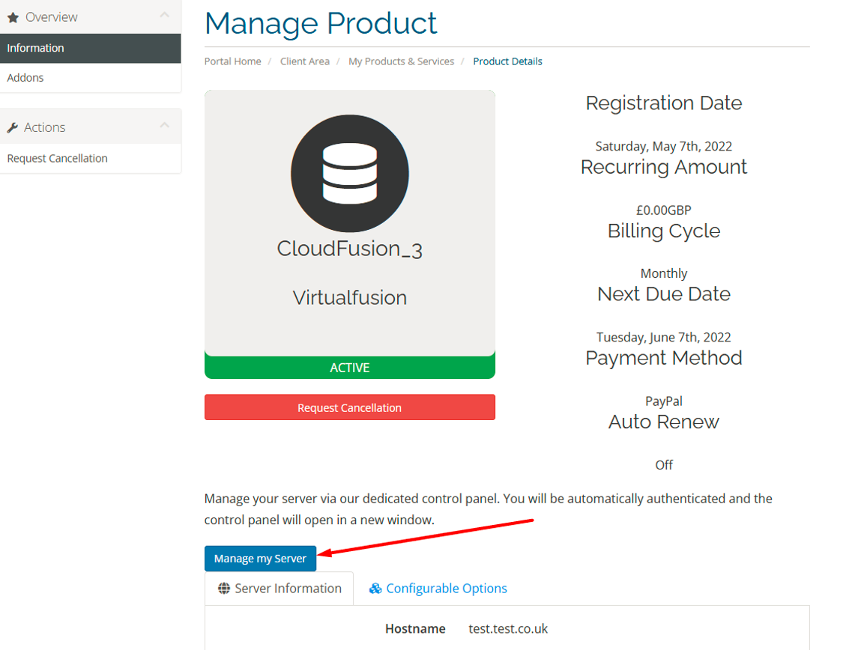Click the green ACTIVE status bar
The width and height of the screenshot is (846, 650).
(350, 368)
